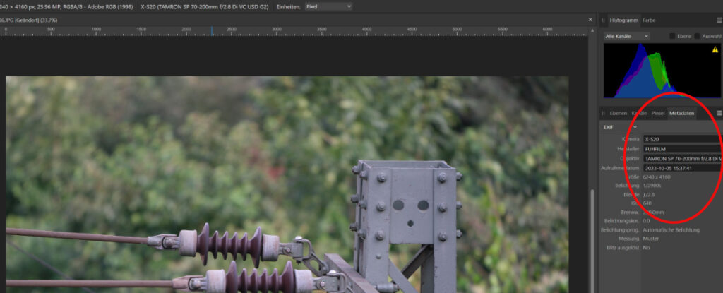723x293 pixels.
Task: Click the Histogramm panel drag handle
Action: [603, 20]
